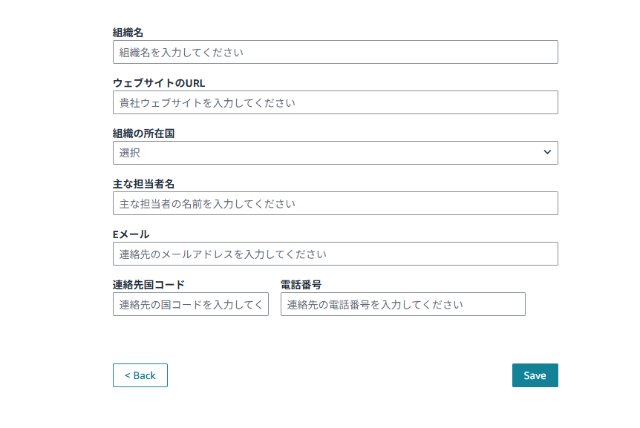
Task: Click the 組織名 field label
Action: [x=128, y=33]
